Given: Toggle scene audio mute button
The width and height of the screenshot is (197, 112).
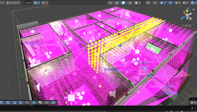Looking at the screenshot, I should [155, 3].
